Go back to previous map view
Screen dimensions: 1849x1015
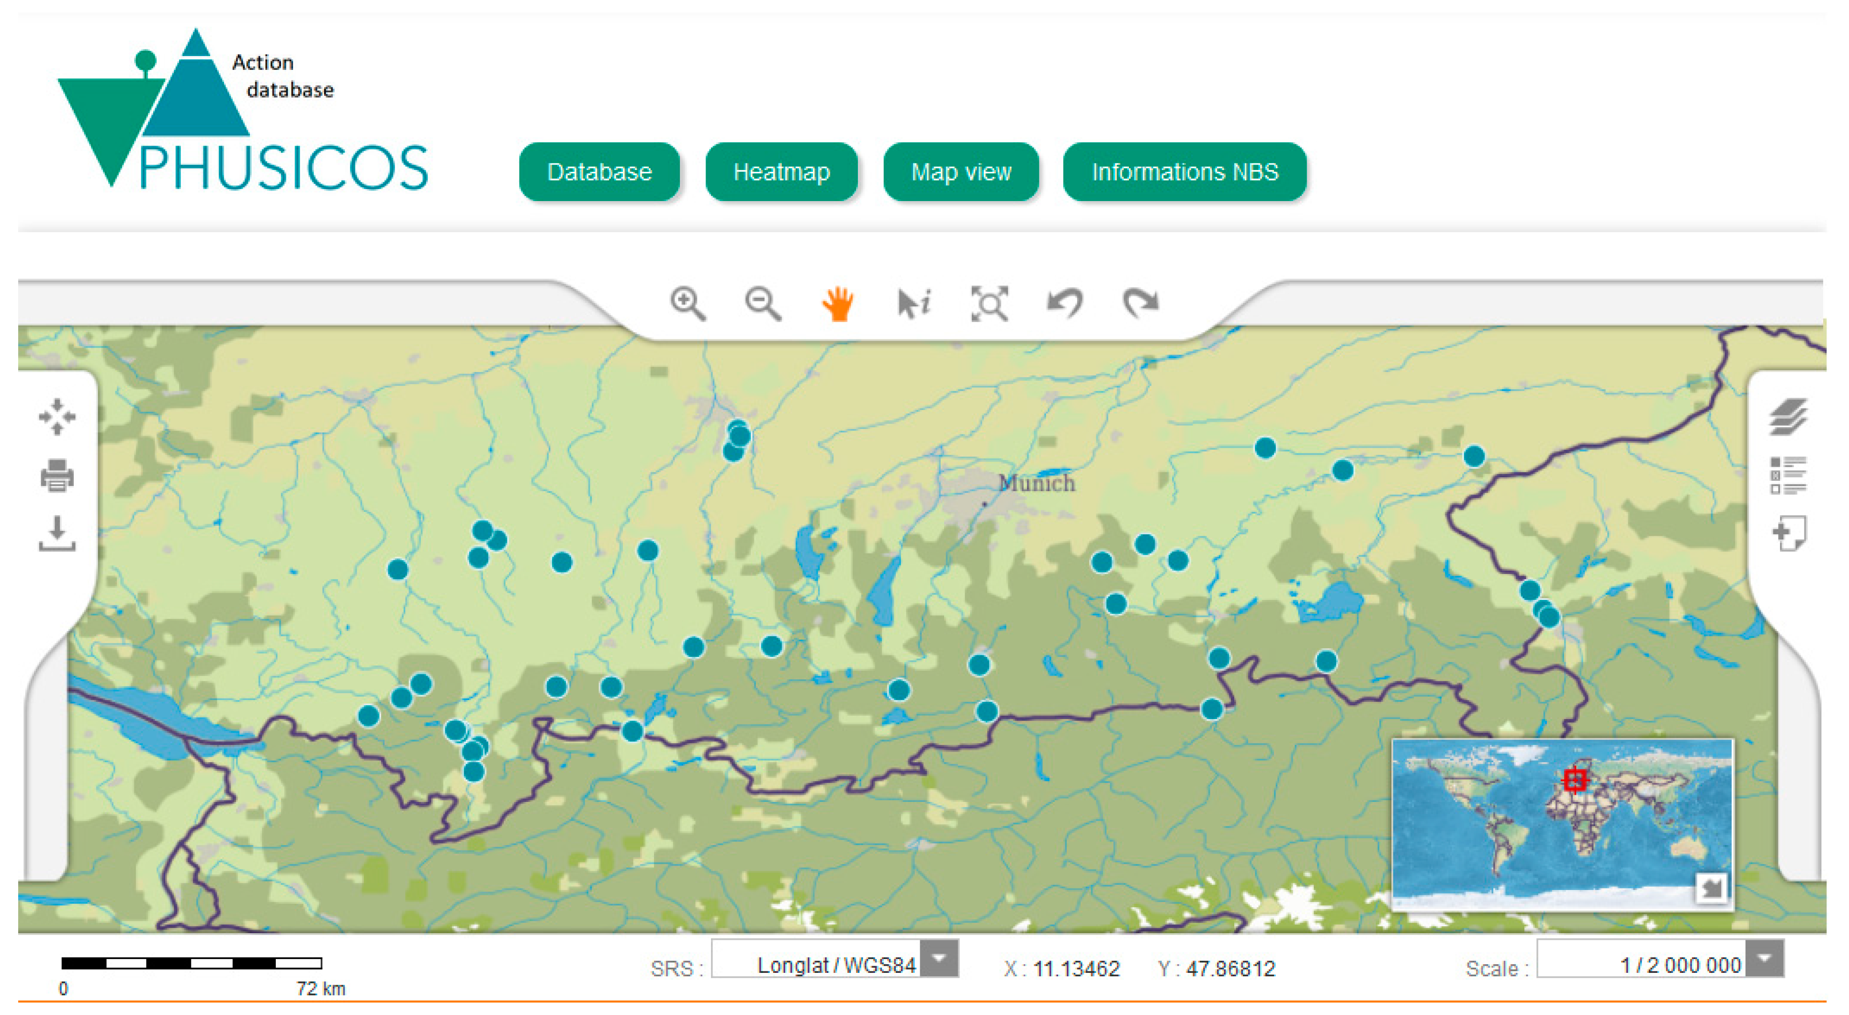[x=1064, y=303]
